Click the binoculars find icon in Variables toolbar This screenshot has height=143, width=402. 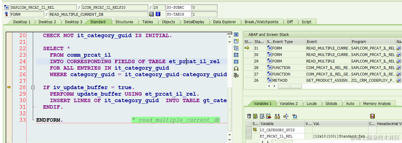tap(277, 116)
